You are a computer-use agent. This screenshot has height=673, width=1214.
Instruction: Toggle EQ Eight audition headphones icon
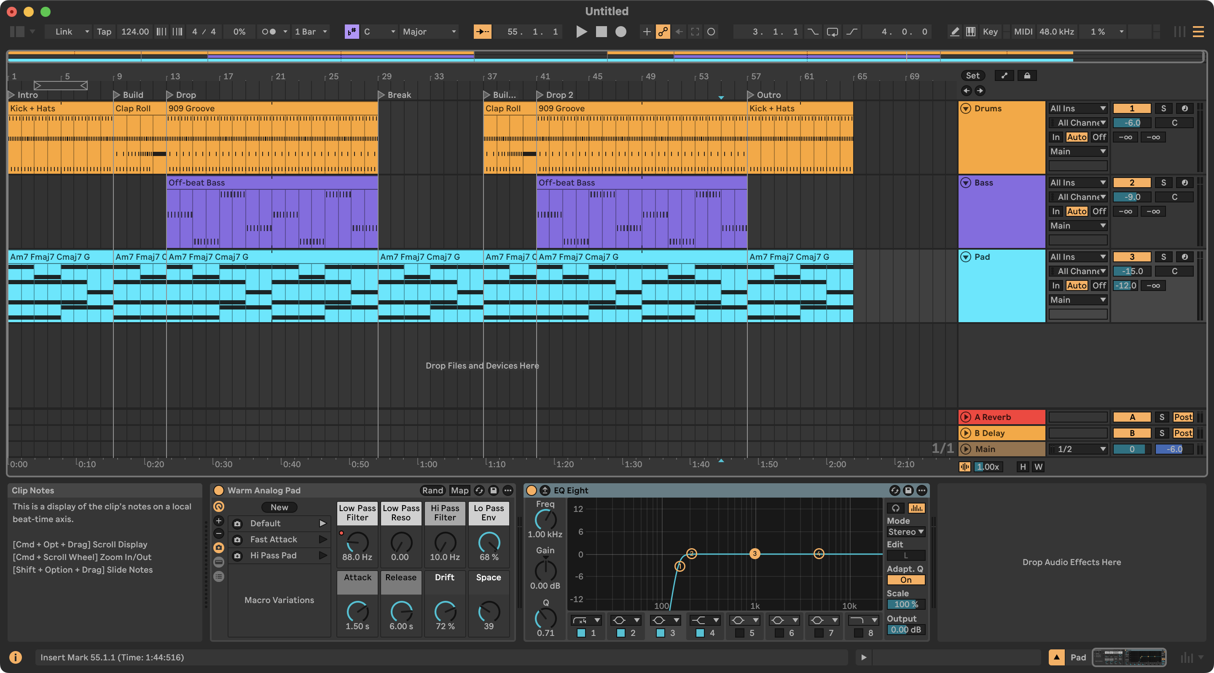[895, 508]
